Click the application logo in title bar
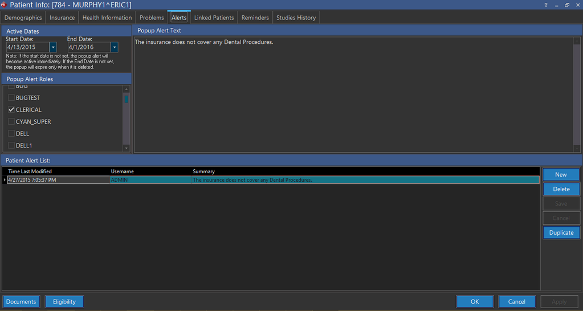Image resolution: width=583 pixels, height=311 pixels. 4,5
